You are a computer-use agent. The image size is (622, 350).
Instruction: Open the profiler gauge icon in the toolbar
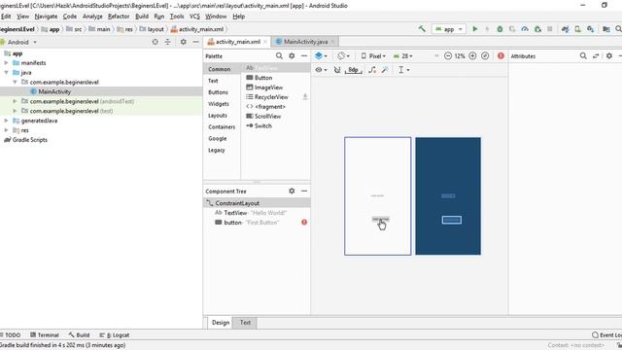(525, 29)
